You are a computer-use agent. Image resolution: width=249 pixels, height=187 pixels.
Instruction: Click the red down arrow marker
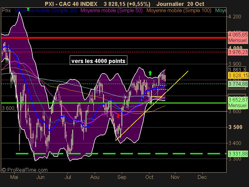(x=118, y=116)
